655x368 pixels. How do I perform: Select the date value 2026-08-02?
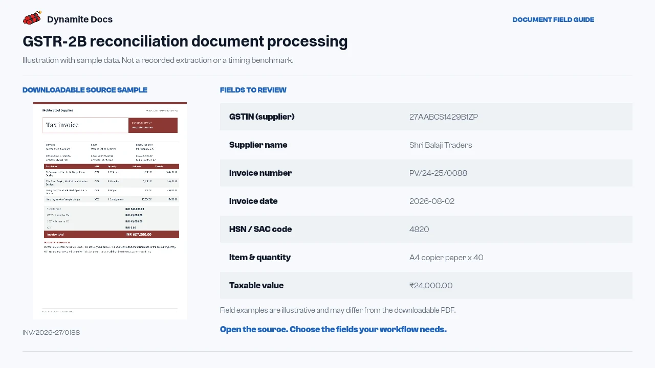[x=432, y=201]
